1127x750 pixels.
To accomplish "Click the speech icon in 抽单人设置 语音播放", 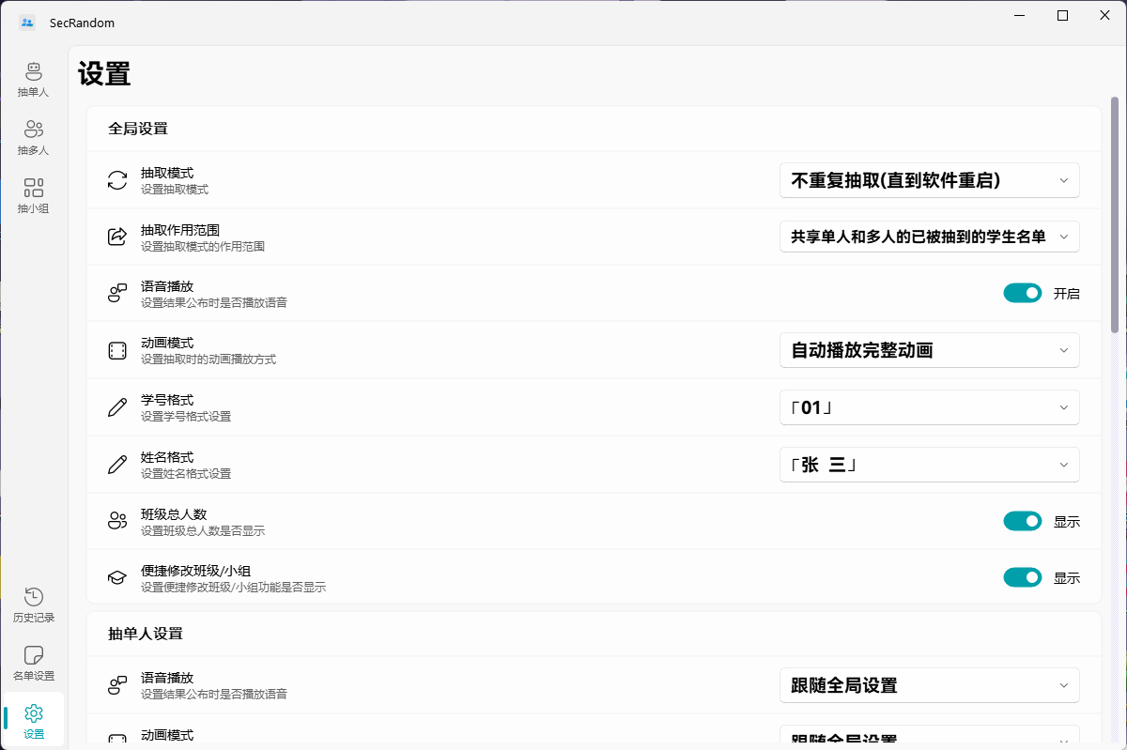I will (x=117, y=685).
